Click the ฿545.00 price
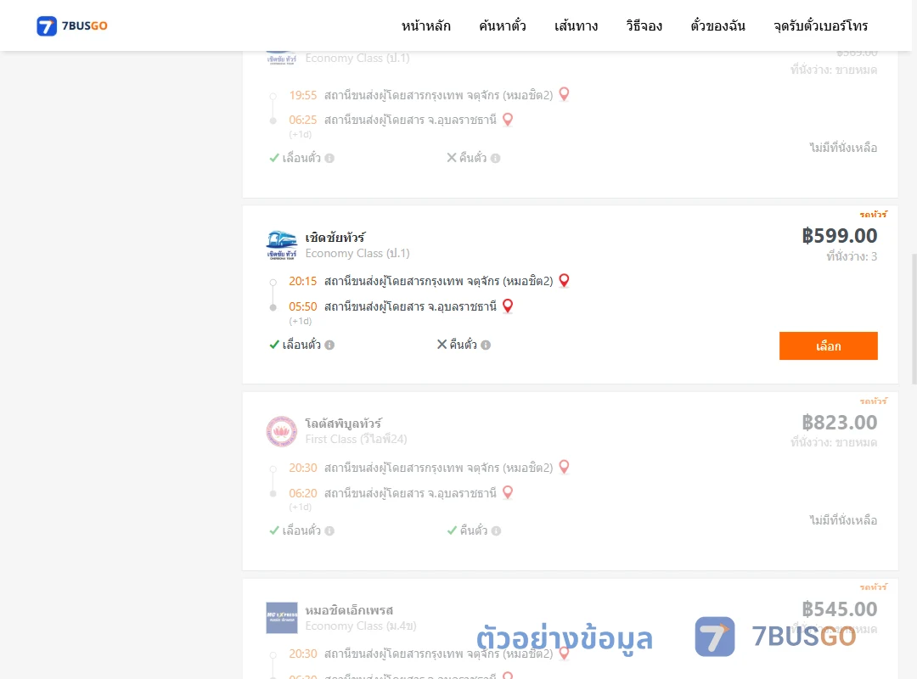 click(839, 609)
